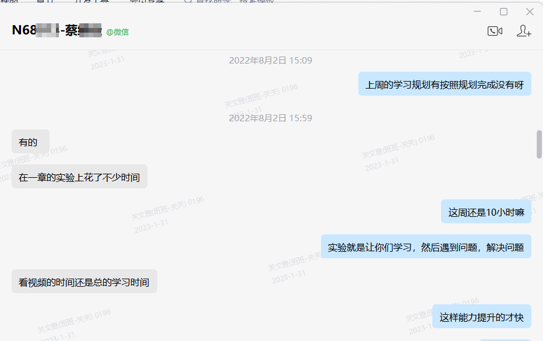Select sent message "这样能力提升的才快"
Image resolution: width=543 pixels, height=341 pixels.
click(x=481, y=317)
